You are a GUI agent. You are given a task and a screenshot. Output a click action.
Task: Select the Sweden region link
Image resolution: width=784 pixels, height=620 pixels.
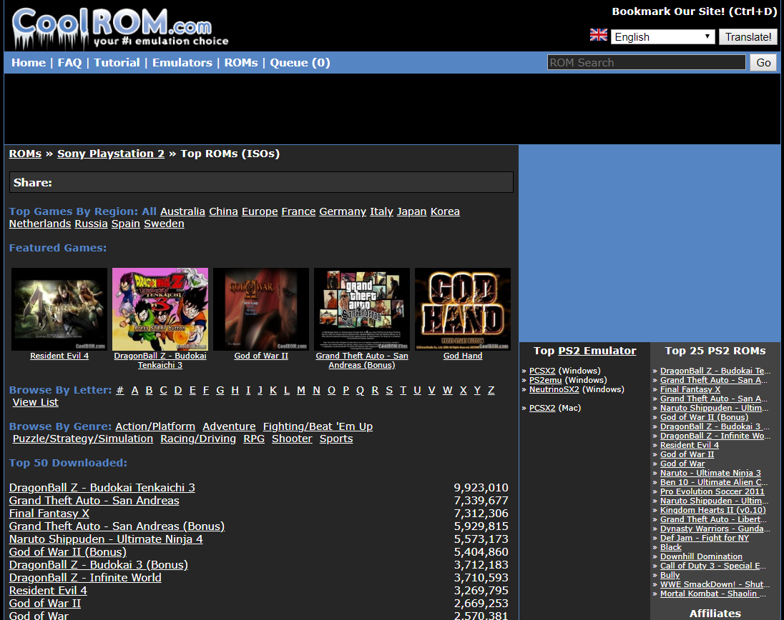coord(164,224)
